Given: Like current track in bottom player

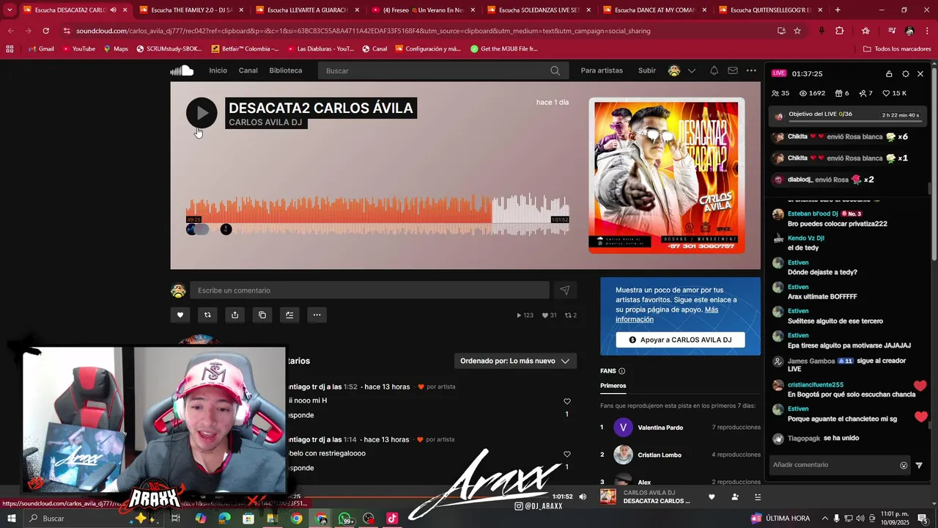Looking at the screenshot, I should point(711,496).
